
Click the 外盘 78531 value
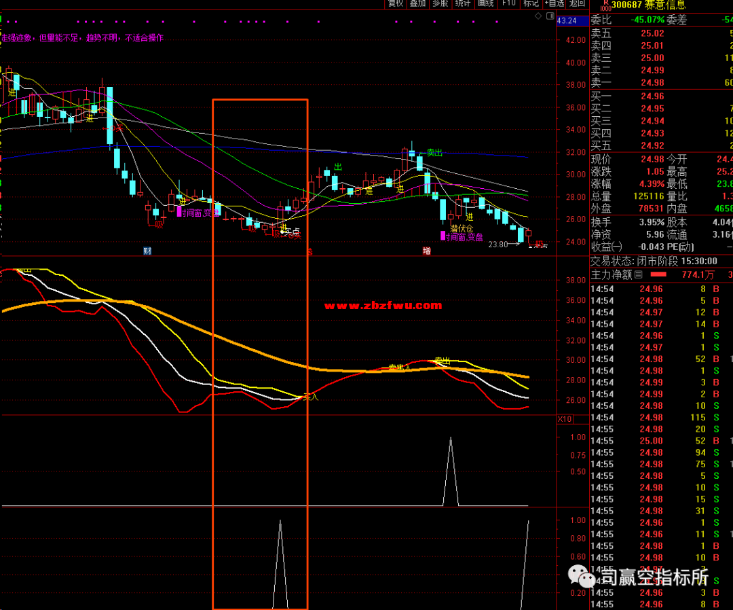[x=651, y=209]
